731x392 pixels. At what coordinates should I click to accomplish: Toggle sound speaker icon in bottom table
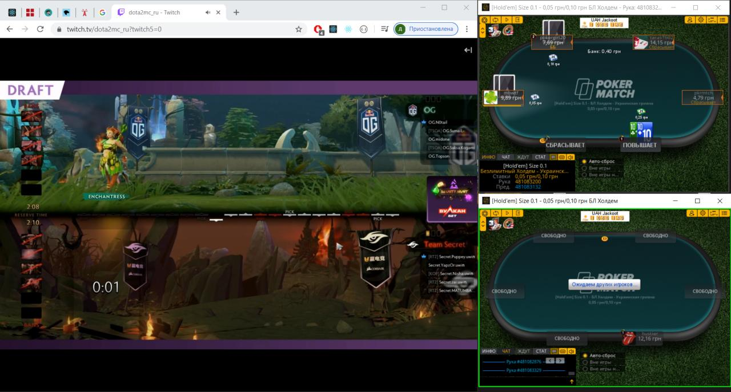[x=571, y=351]
